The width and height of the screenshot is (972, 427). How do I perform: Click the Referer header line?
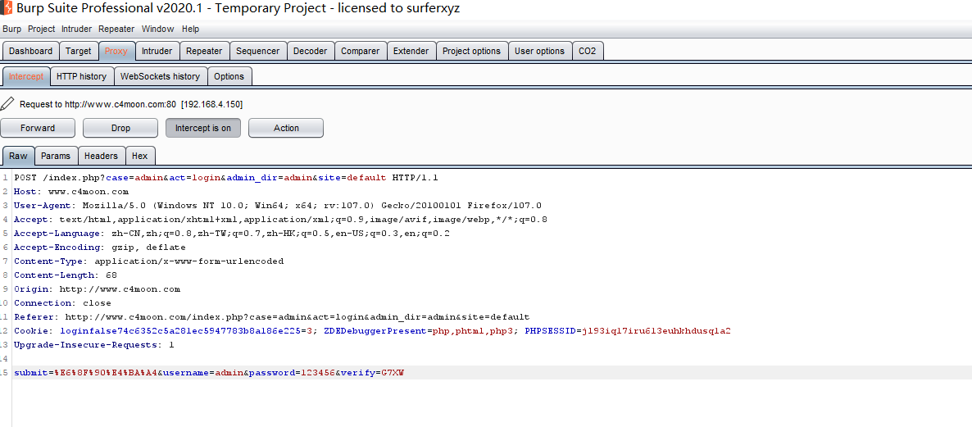[x=271, y=317]
